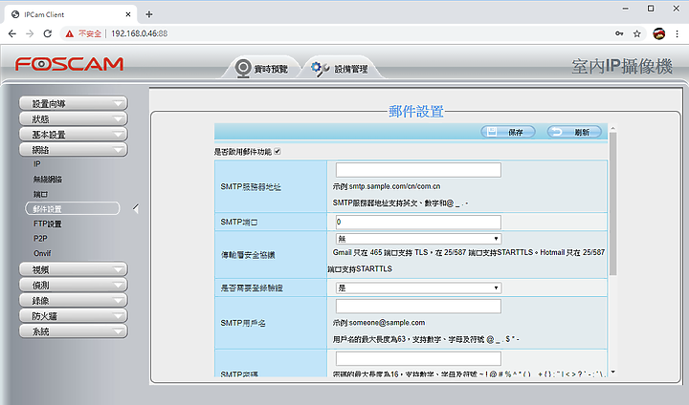Go back in browser history
This screenshot has width=689, height=405.
click(12, 33)
